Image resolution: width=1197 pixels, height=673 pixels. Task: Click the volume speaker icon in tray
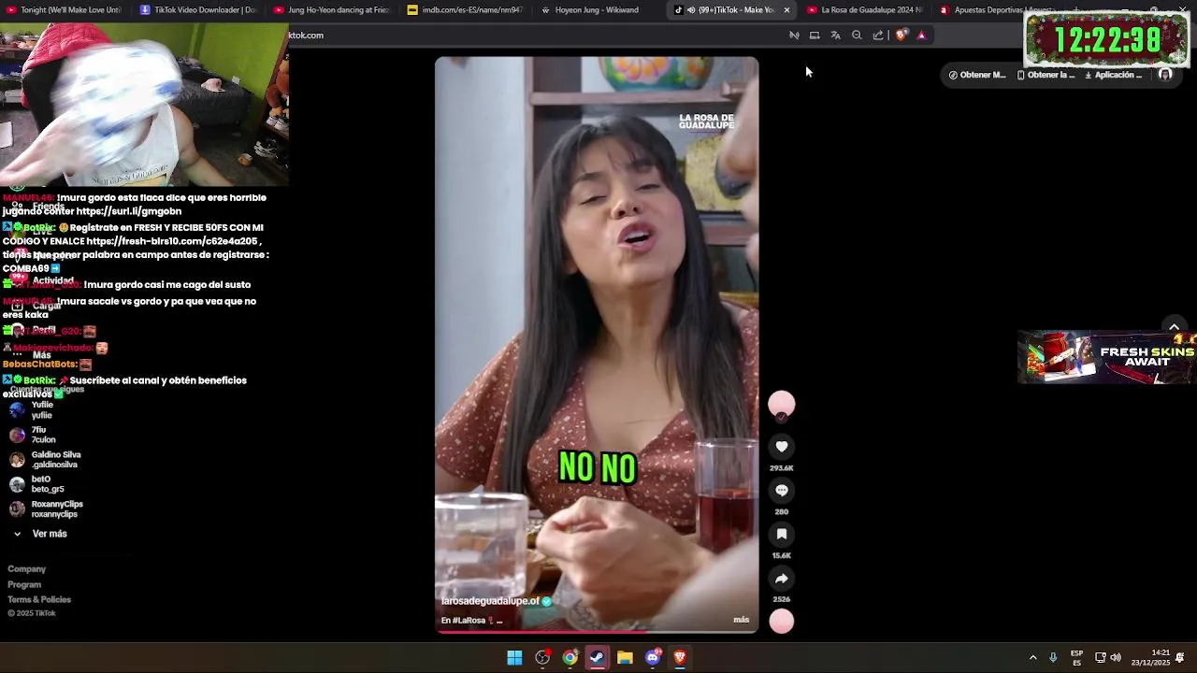1116,658
